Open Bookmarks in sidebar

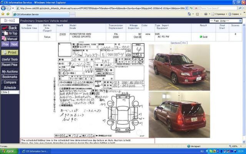point(10,77)
